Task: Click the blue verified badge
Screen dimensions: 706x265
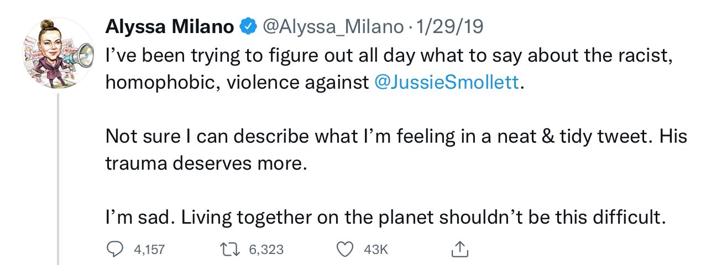Action: click(x=247, y=26)
